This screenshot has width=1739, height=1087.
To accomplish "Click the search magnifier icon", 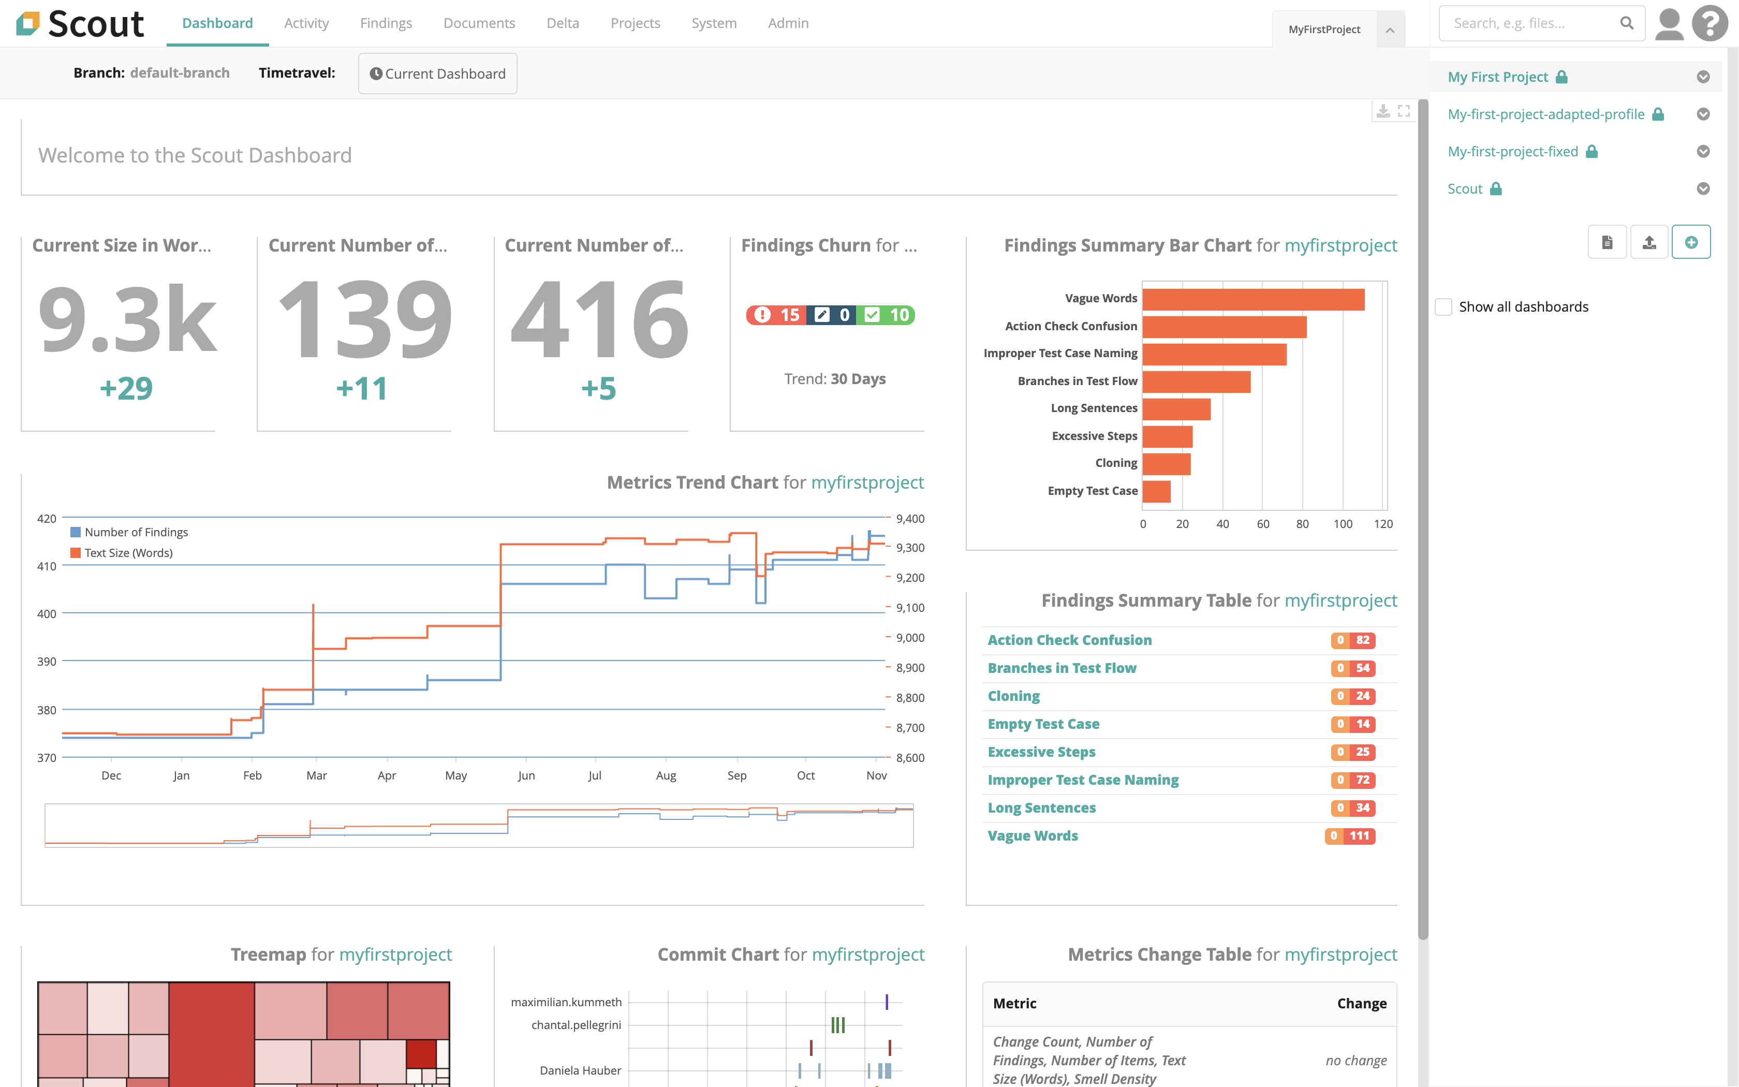I will click(x=1627, y=24).
